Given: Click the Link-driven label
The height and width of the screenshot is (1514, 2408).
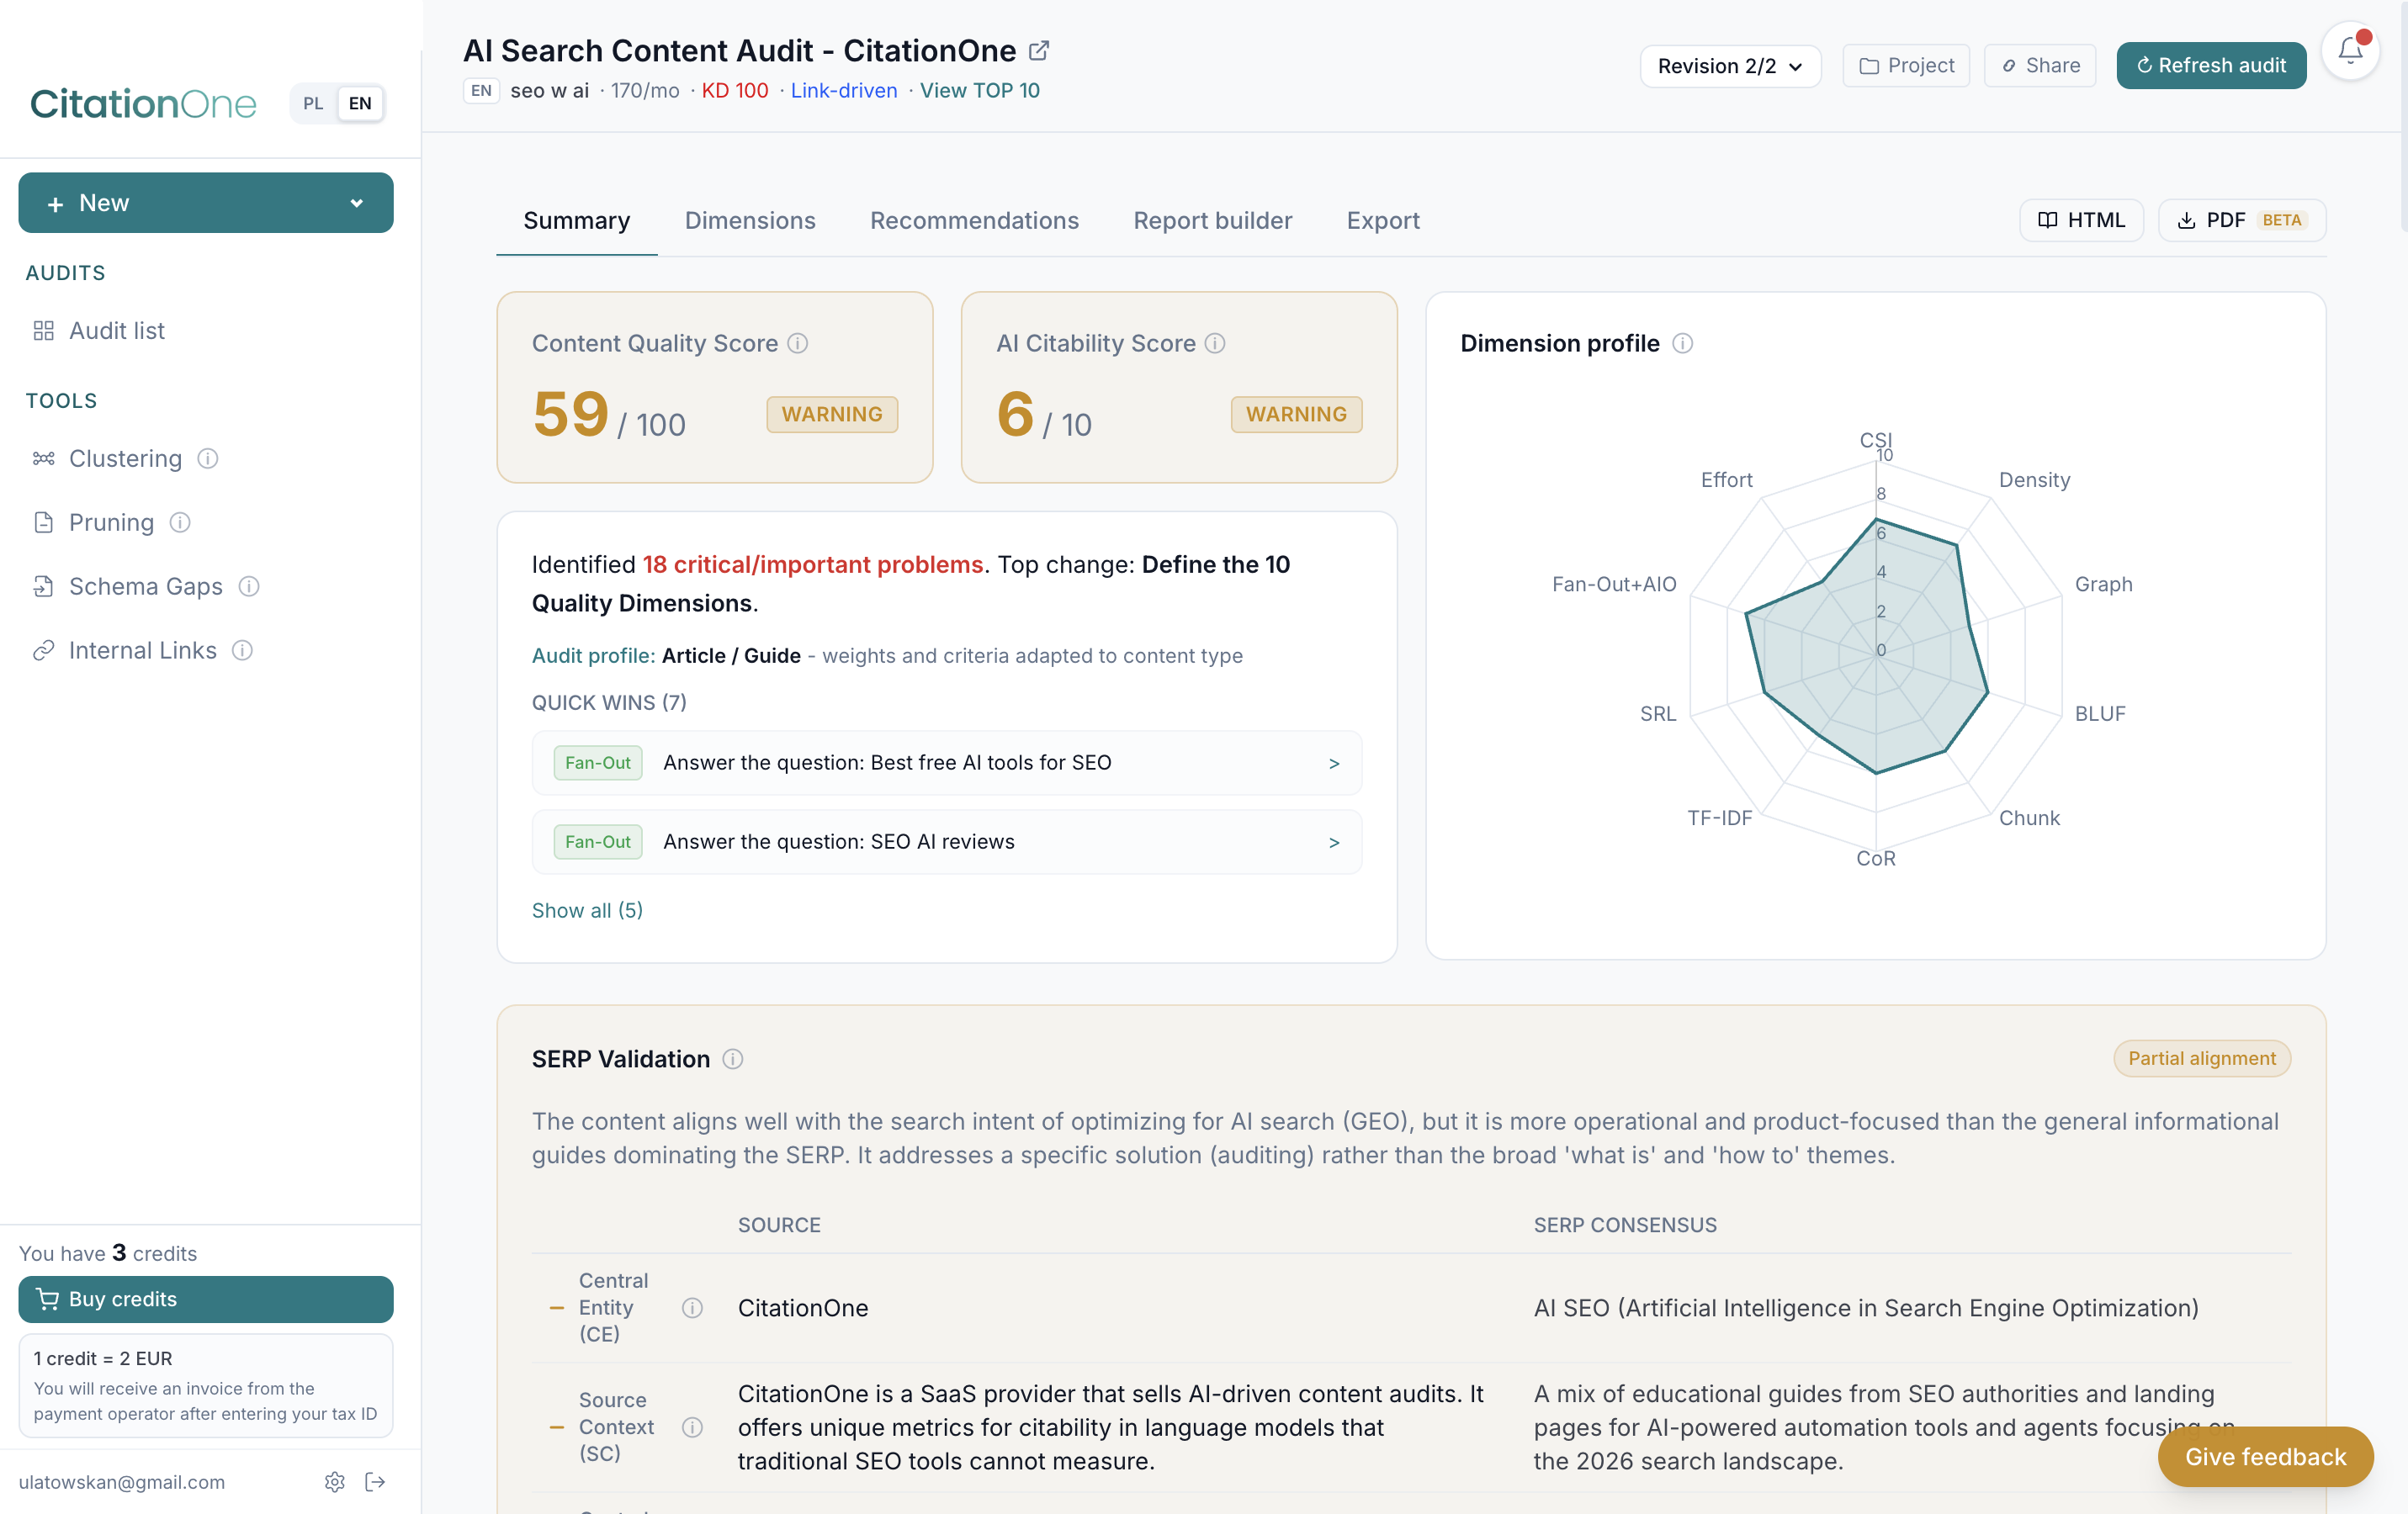Looking at the screenshot, I should pos(844,90).
